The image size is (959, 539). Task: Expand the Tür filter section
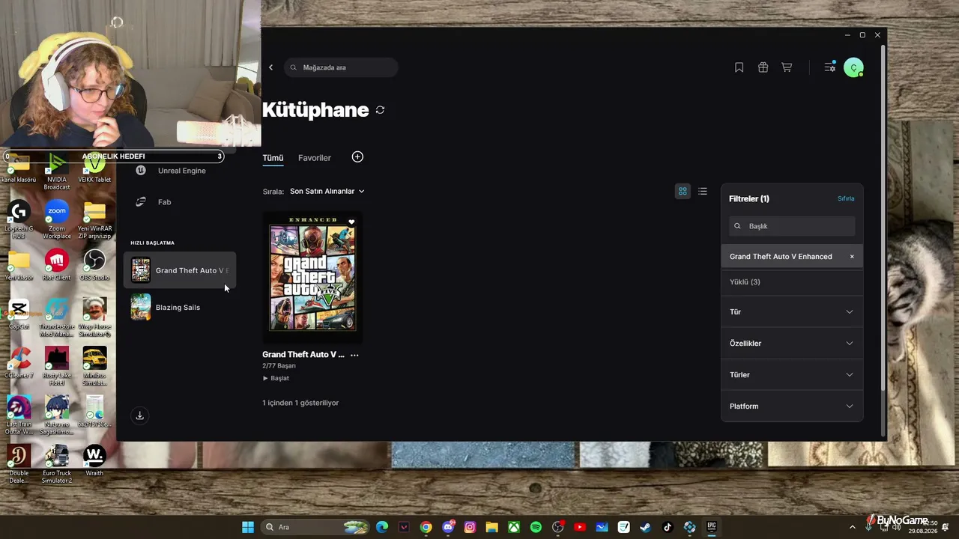(792, 312)
